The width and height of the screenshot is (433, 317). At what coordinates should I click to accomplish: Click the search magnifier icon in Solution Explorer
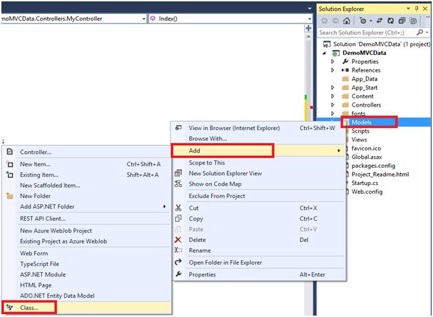(x=420, y=32)
